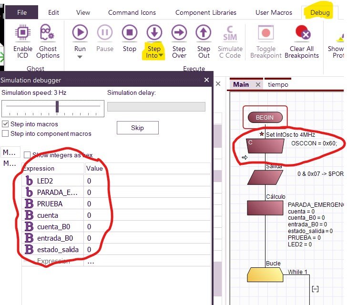
Task: Open the Edit ribbon tab
Action: (53, 12)
